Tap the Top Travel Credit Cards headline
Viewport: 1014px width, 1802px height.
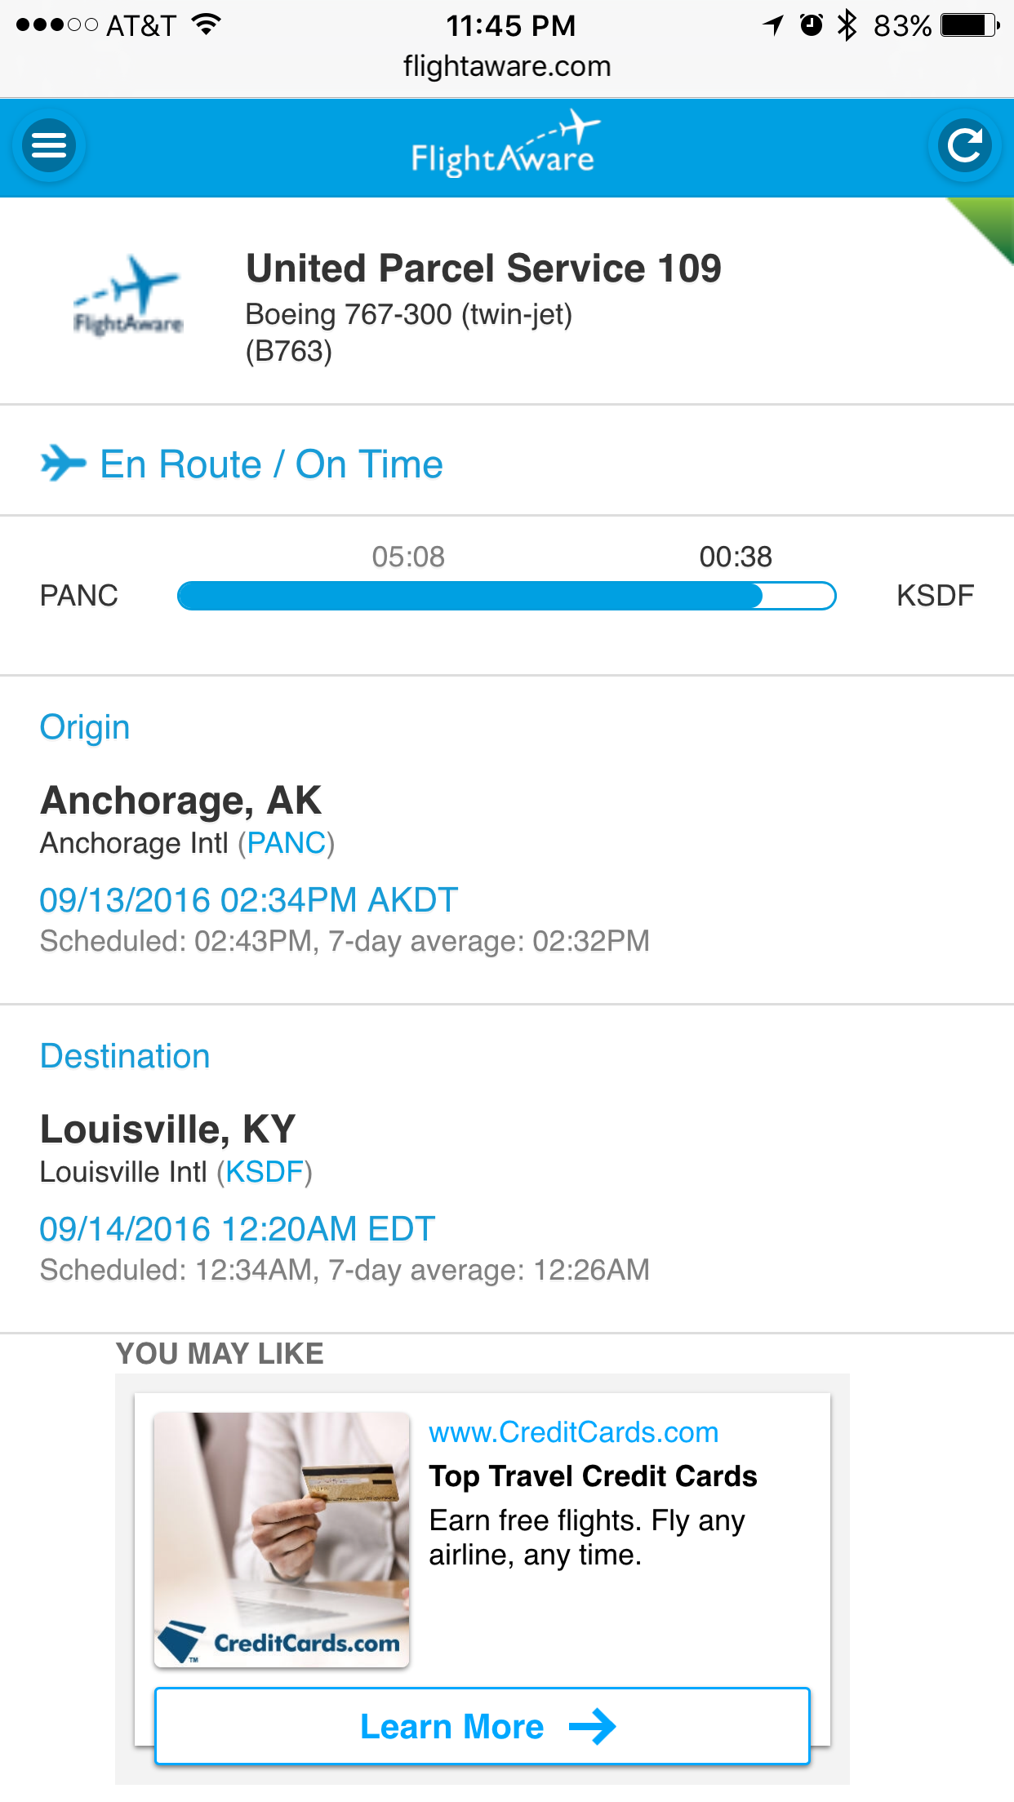pyautogui.click(x=594, y=1476)
